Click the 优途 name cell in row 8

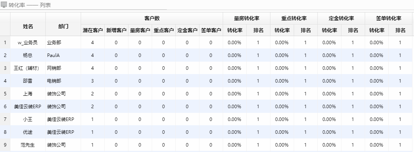coord(28,132)
